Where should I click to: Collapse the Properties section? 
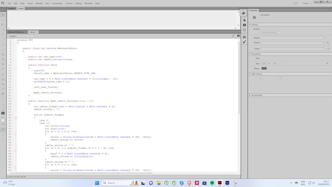[x=250, y=54]
